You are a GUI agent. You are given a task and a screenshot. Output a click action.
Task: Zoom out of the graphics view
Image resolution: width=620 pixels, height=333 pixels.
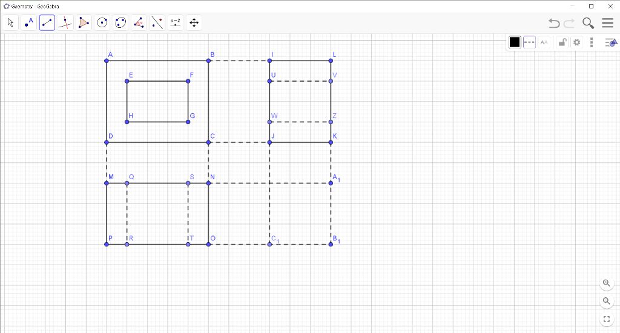[606, 301]
